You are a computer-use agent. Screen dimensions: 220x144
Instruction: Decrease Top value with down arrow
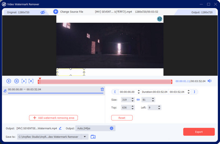pos(132,109)
